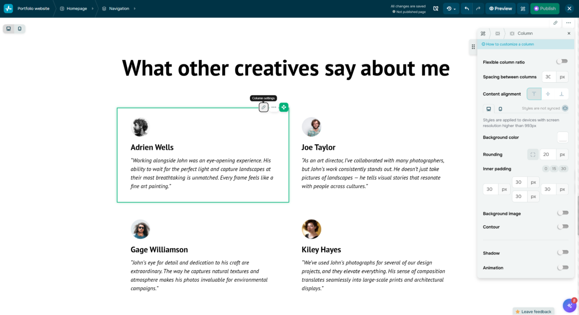
Task: Enable the Shadow toggle
Action: point(563,252)
